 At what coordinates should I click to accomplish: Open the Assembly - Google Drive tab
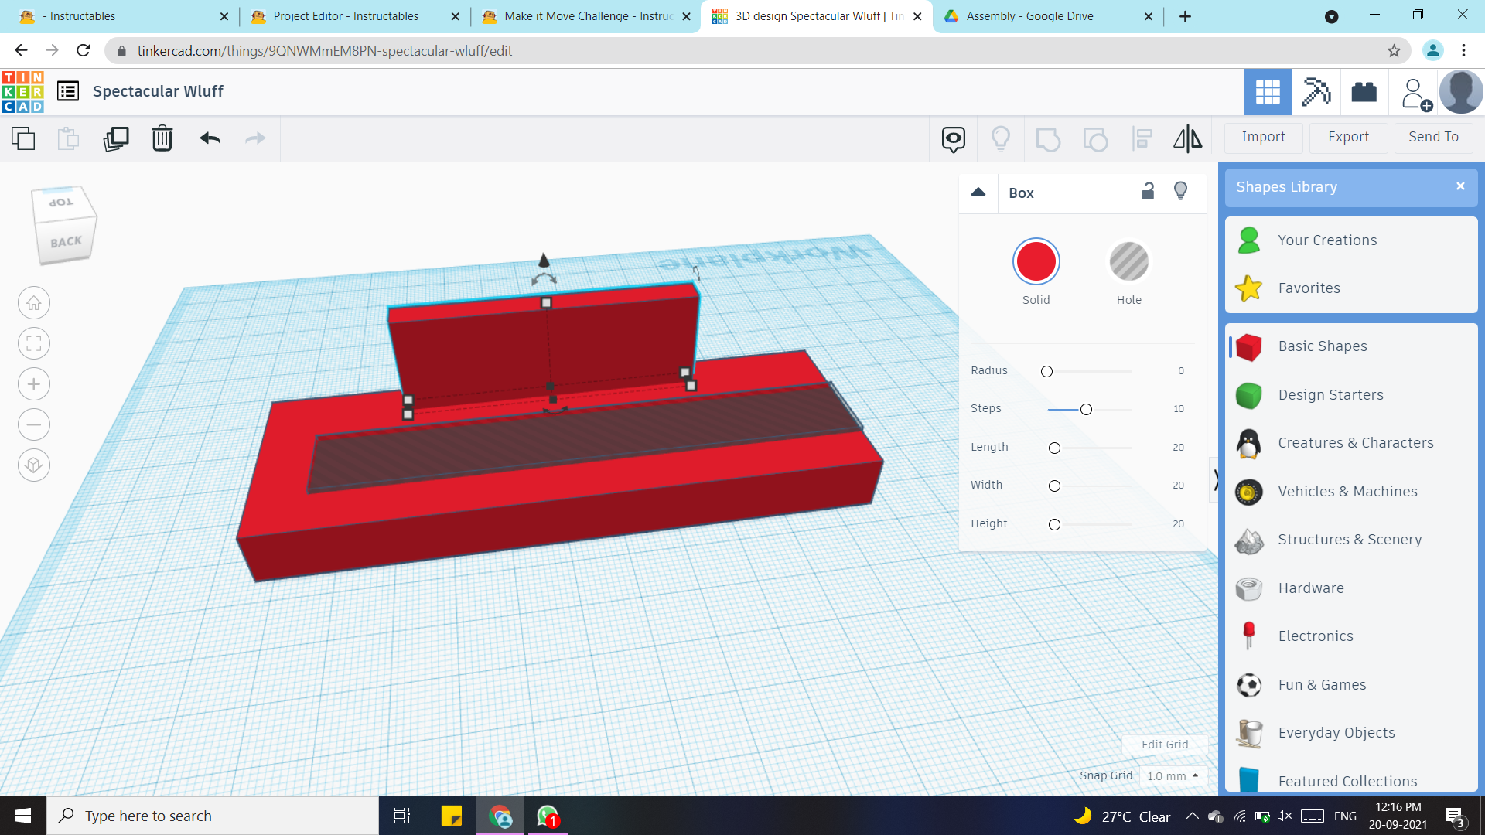(x=1029, y=16)
